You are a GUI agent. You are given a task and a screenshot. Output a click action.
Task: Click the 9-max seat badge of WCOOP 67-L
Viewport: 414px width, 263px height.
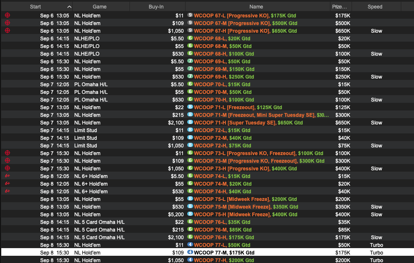[x=190, y=15]
